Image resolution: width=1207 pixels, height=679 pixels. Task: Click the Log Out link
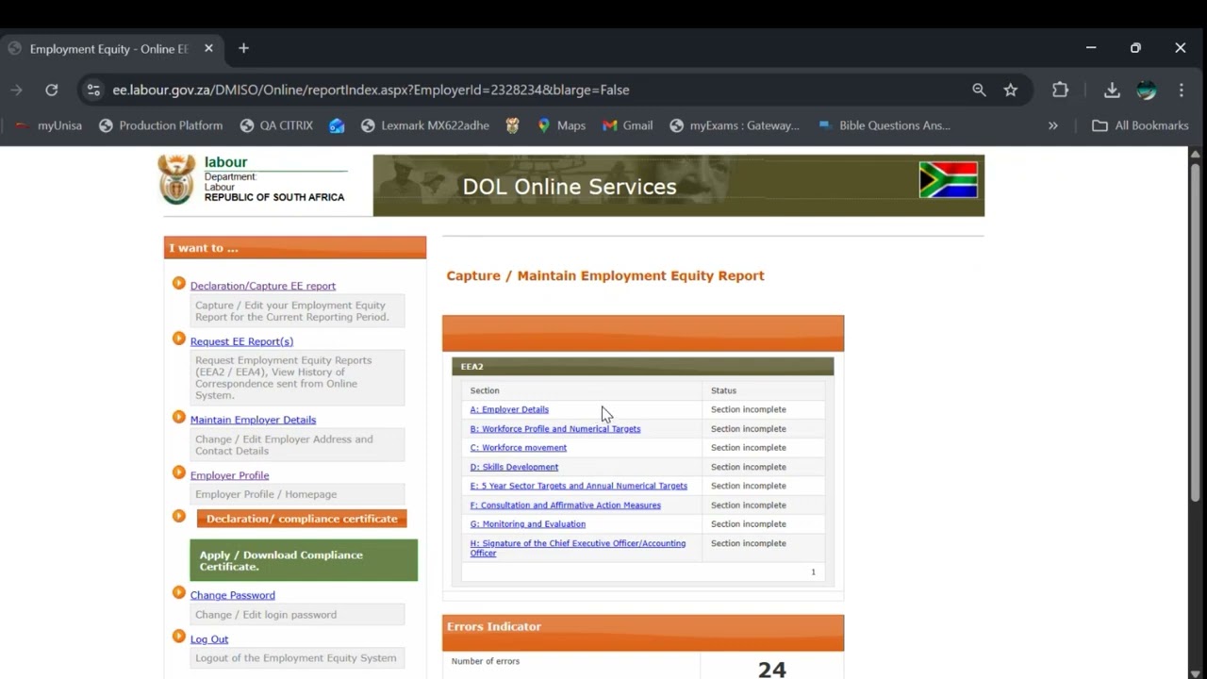[x=209, y=639]
